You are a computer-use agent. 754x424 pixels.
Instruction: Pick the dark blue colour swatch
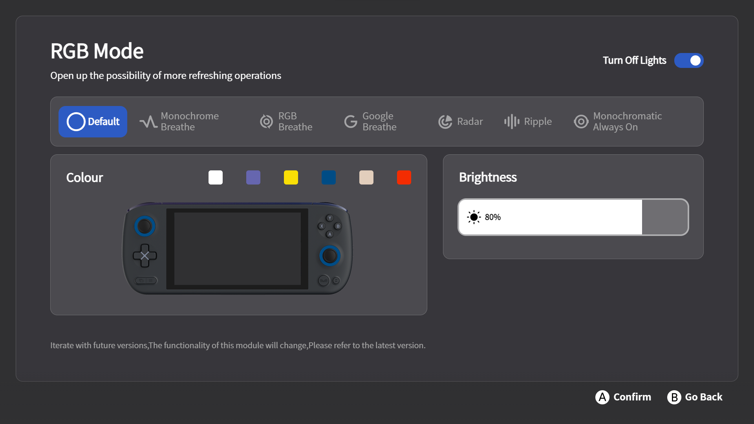pos(328,177)
